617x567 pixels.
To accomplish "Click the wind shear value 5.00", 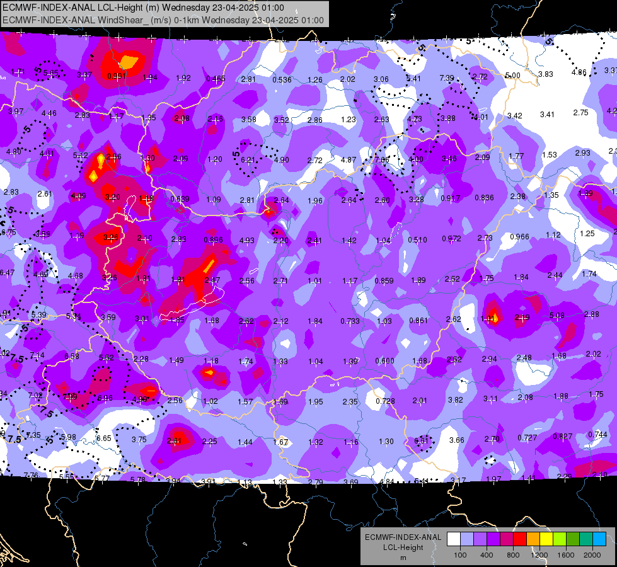I will pos(512,76).
